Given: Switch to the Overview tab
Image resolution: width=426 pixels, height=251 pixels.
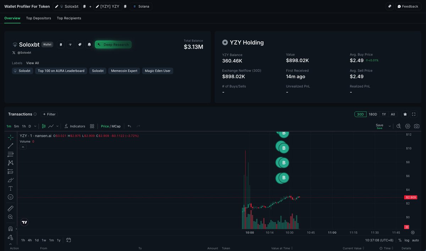Looking at the screenshot, I should (12, 18).
